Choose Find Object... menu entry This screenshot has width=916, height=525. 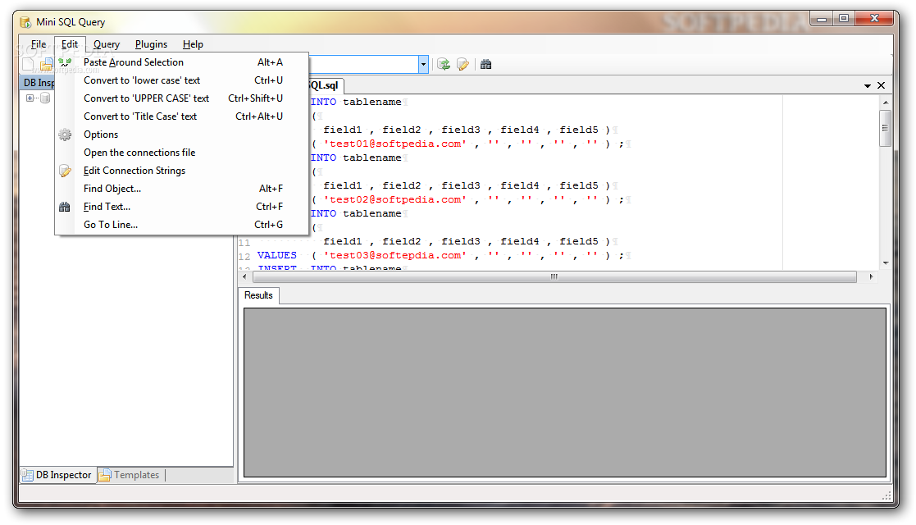(x=182, y=189)
